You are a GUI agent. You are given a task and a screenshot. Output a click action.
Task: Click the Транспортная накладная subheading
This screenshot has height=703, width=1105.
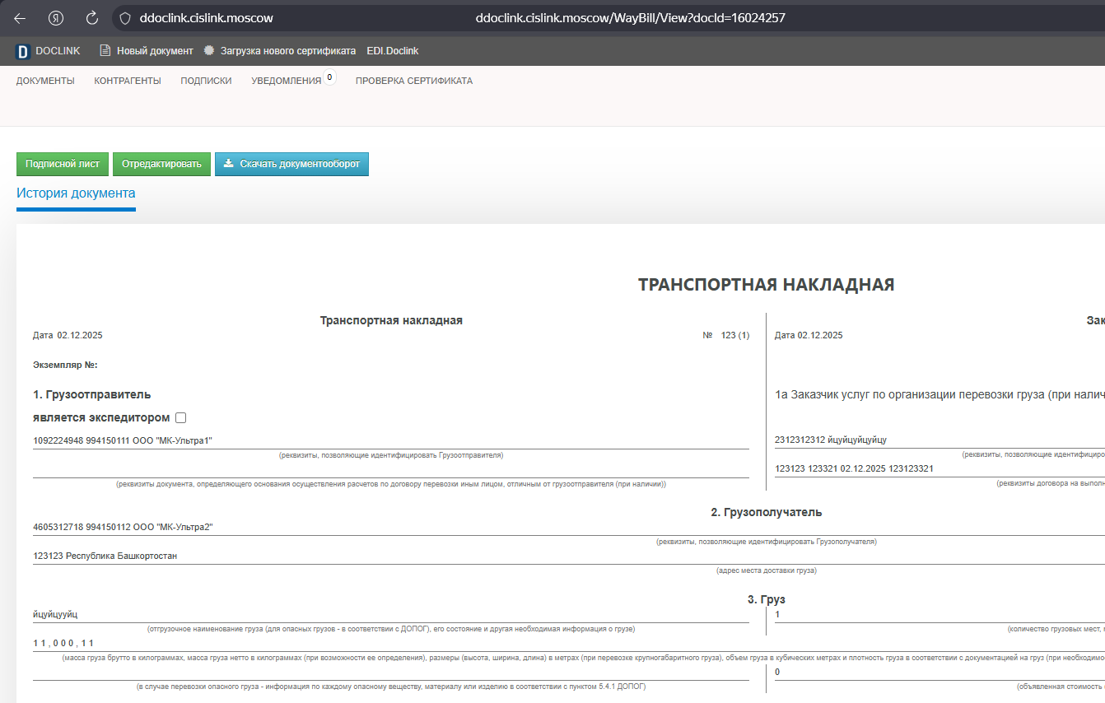click(x=391, y=320)
